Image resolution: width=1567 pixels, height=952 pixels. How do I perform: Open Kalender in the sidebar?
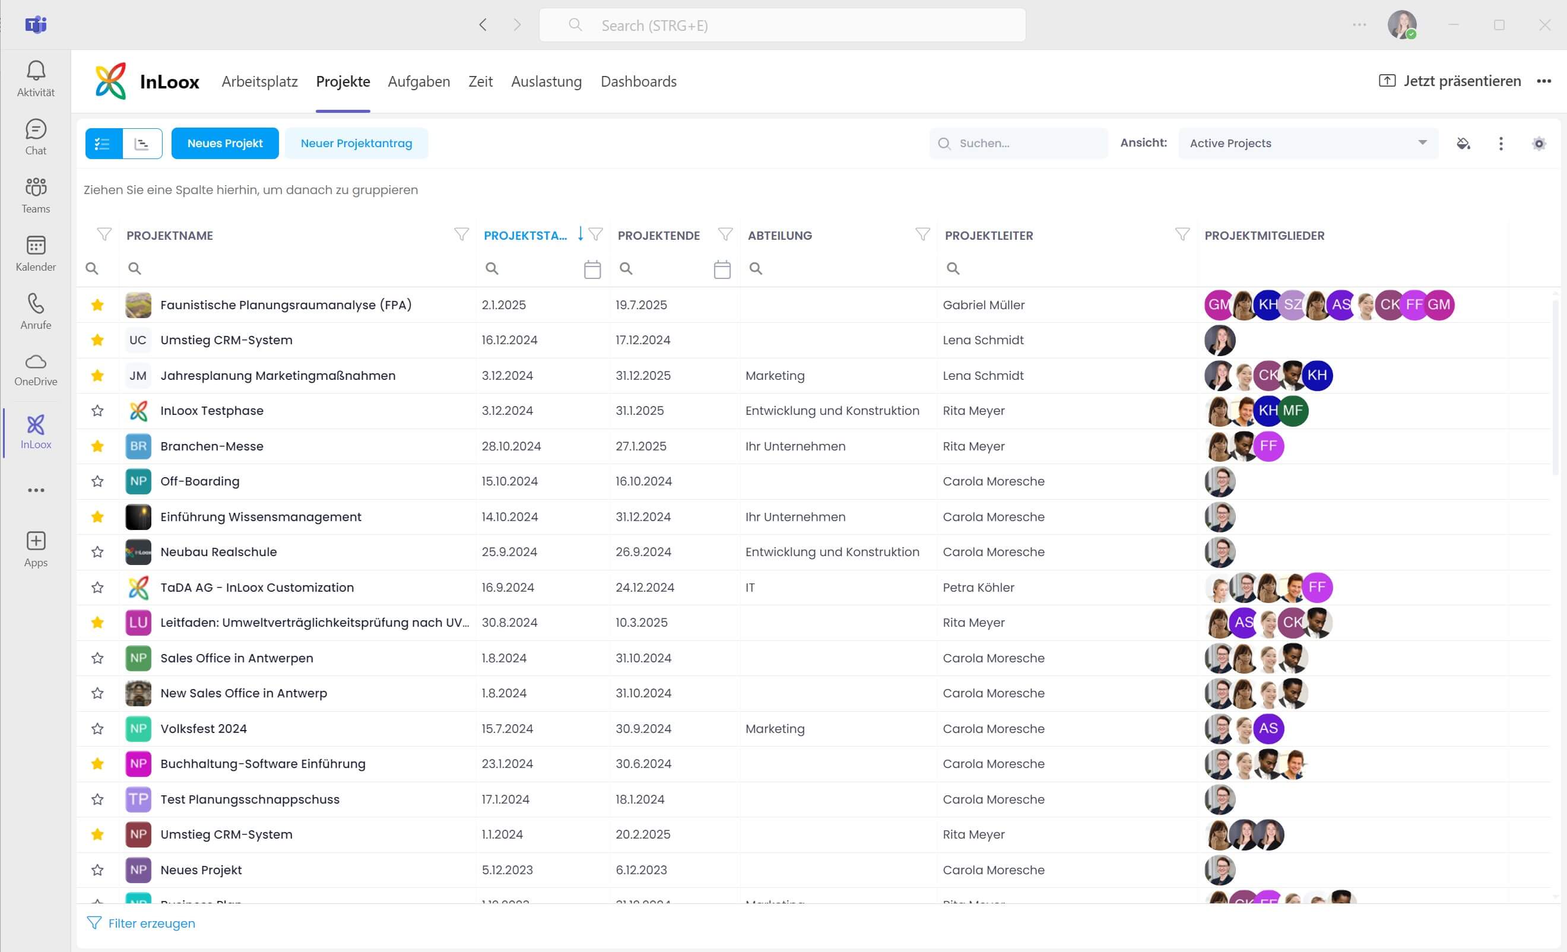[36, 253]
